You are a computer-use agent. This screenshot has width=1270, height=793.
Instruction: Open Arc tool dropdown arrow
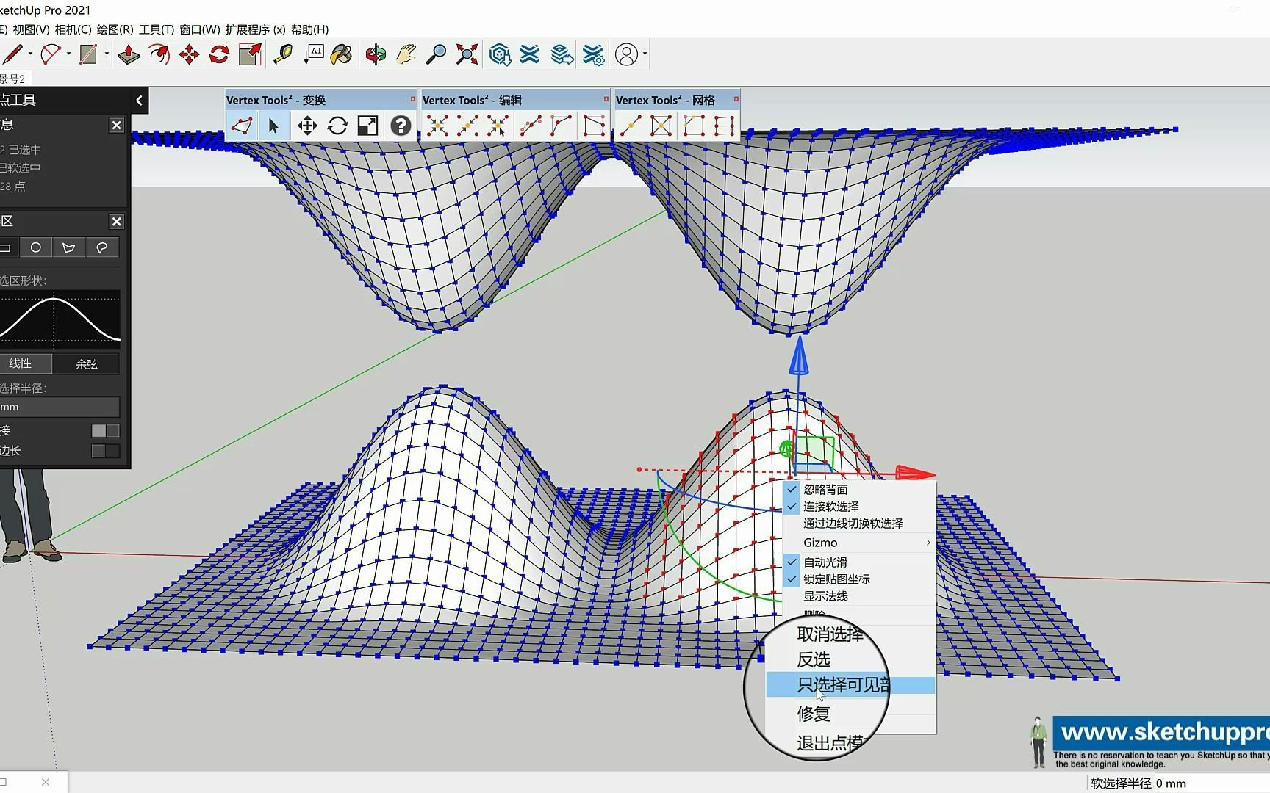[68, 54]
